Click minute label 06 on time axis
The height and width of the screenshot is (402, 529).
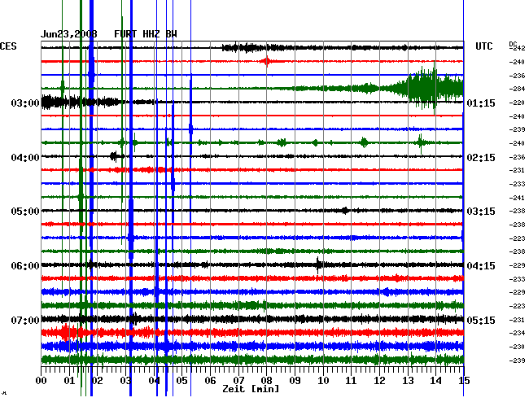tap(210, 381)
